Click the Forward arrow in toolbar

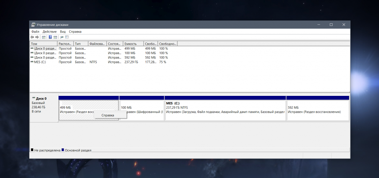(37, 37)
